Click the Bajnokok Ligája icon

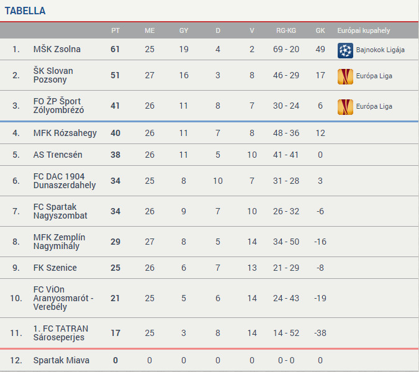(x=345, y=50)
